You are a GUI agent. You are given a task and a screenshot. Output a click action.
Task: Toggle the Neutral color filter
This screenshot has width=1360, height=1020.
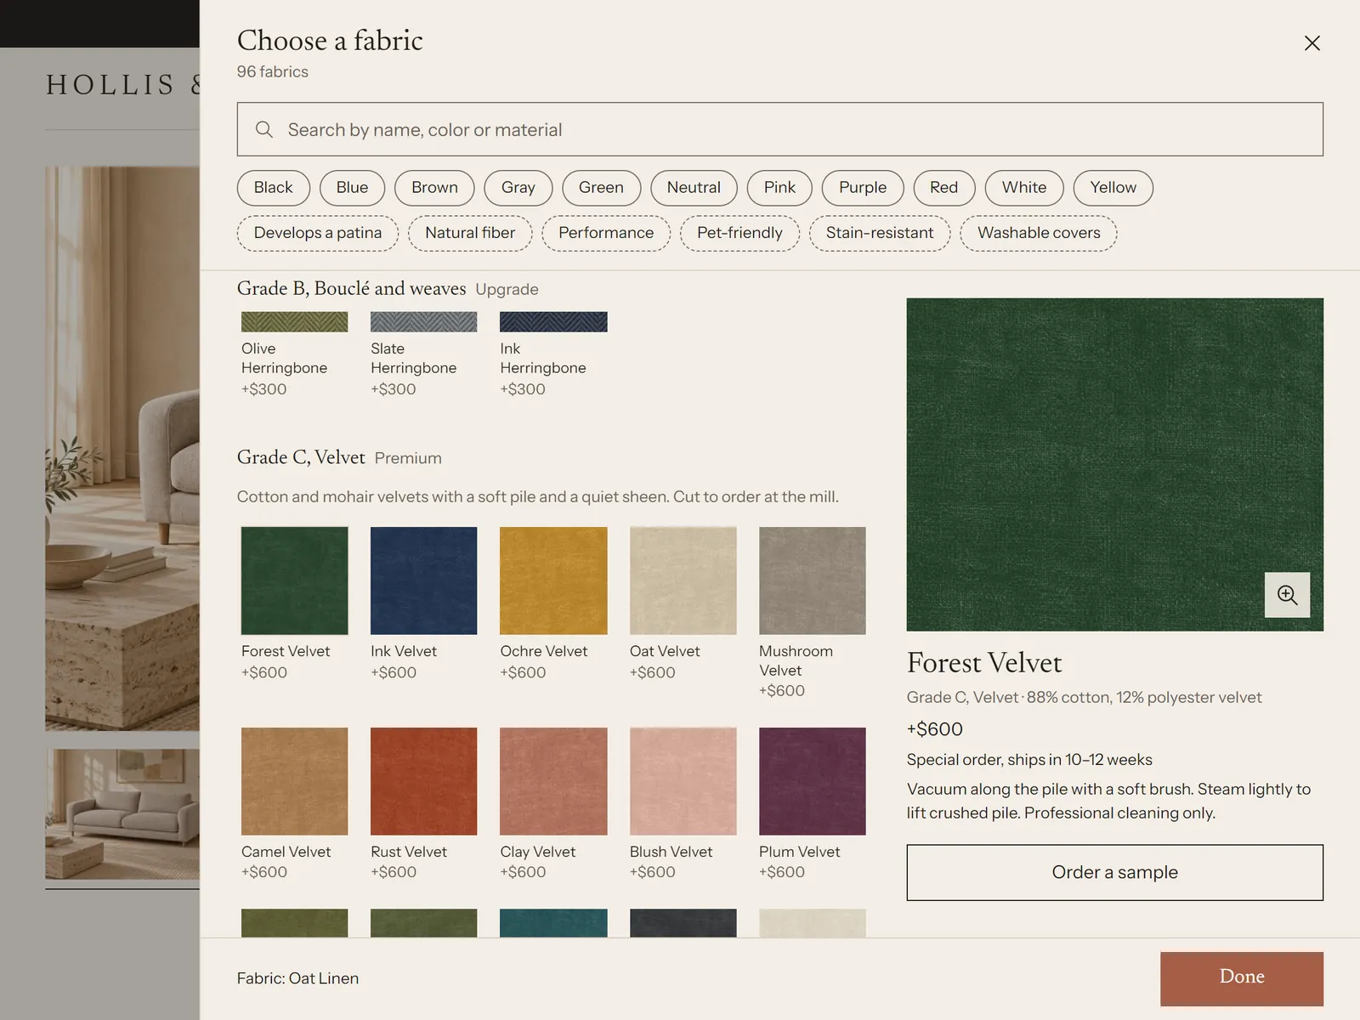(x=694, y=188)
